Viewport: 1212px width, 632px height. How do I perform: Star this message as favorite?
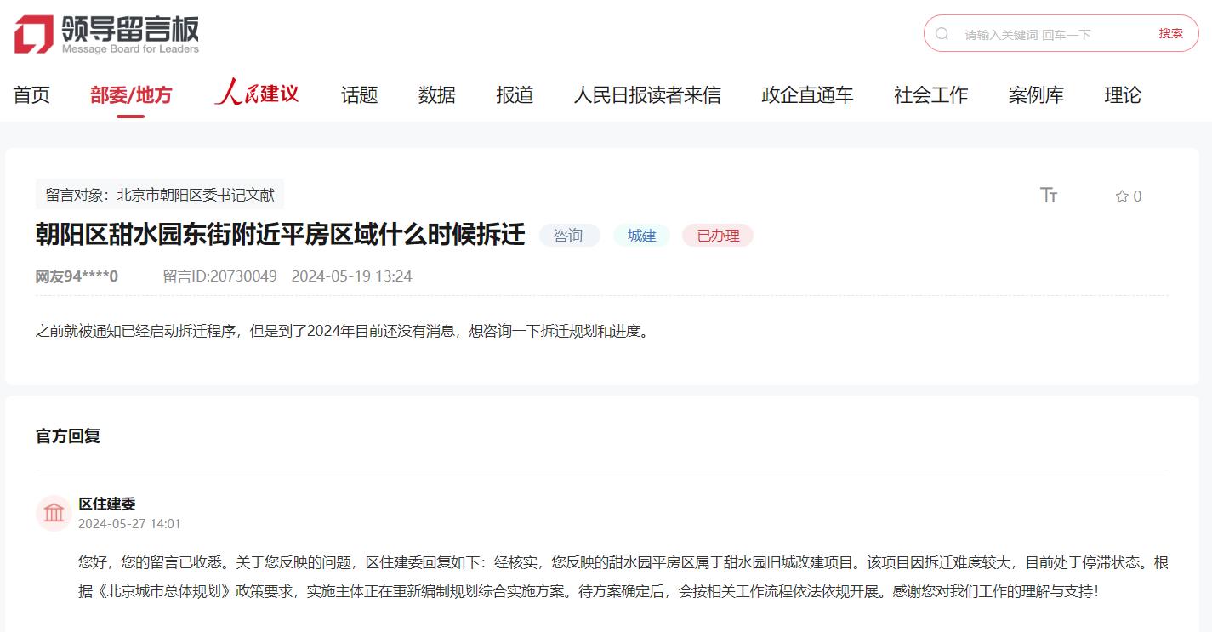tap(1122, 196)
